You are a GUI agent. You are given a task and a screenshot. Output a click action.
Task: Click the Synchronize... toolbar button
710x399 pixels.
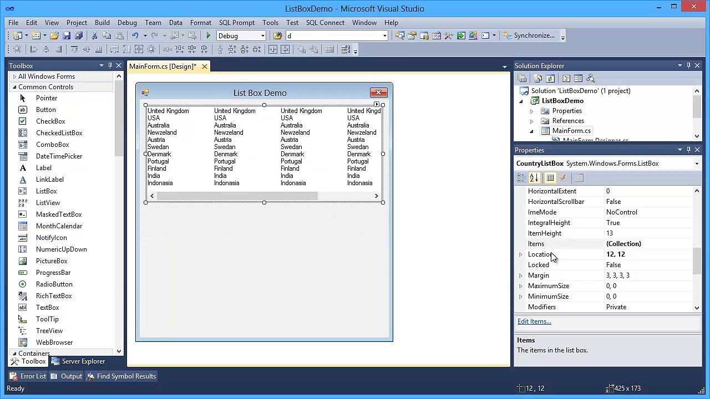(x=529, y=35)
